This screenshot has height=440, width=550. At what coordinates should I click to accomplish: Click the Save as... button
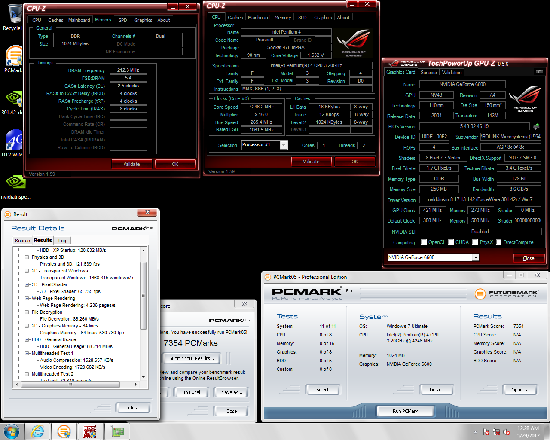pyautogui.click(x=232, y=392)
